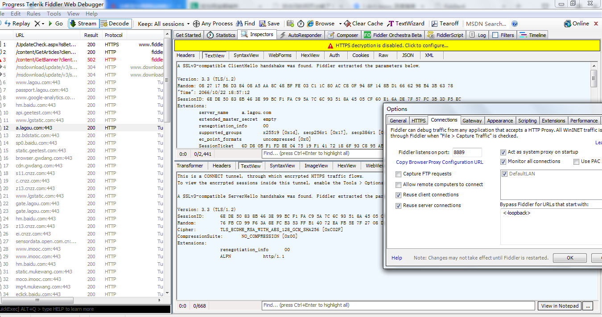602x317 pixels.
Task: Toggle Monitor all connections checkbox
Action: coord(503,162)
